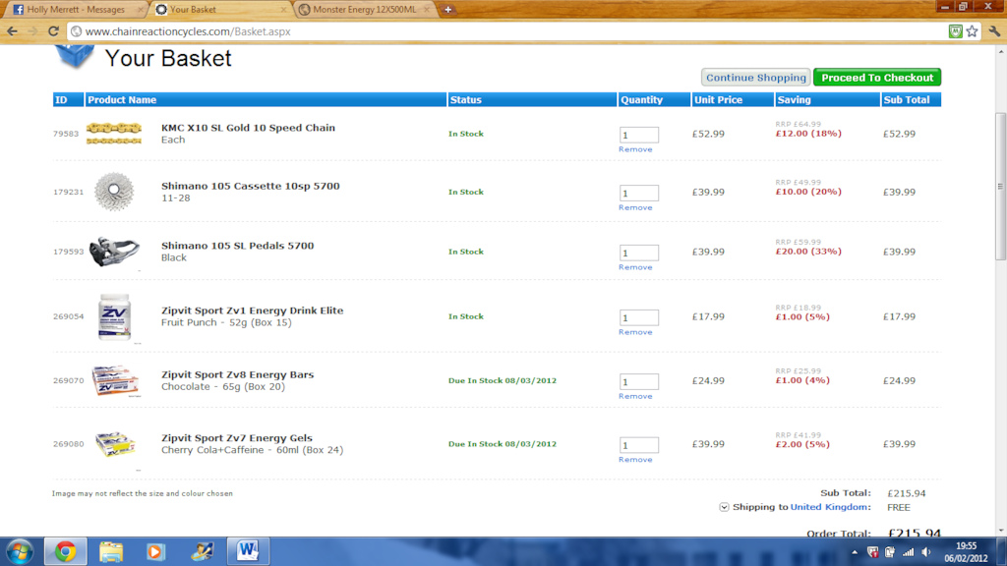1007x566 pixels.
Task: Click the Zv1 drink tub thumbnail
Action: pos(114,316)
